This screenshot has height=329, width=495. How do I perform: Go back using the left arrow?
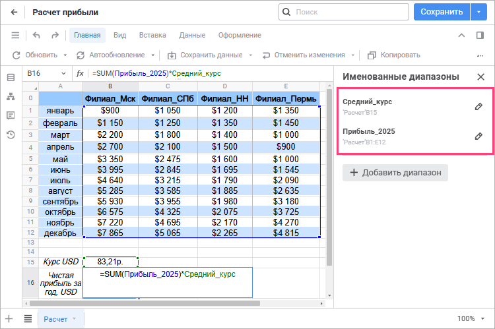pyautogui.click(x=14, y=13)
